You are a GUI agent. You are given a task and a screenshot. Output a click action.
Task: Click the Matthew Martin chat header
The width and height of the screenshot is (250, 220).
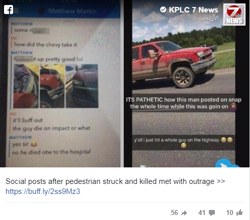72,11
